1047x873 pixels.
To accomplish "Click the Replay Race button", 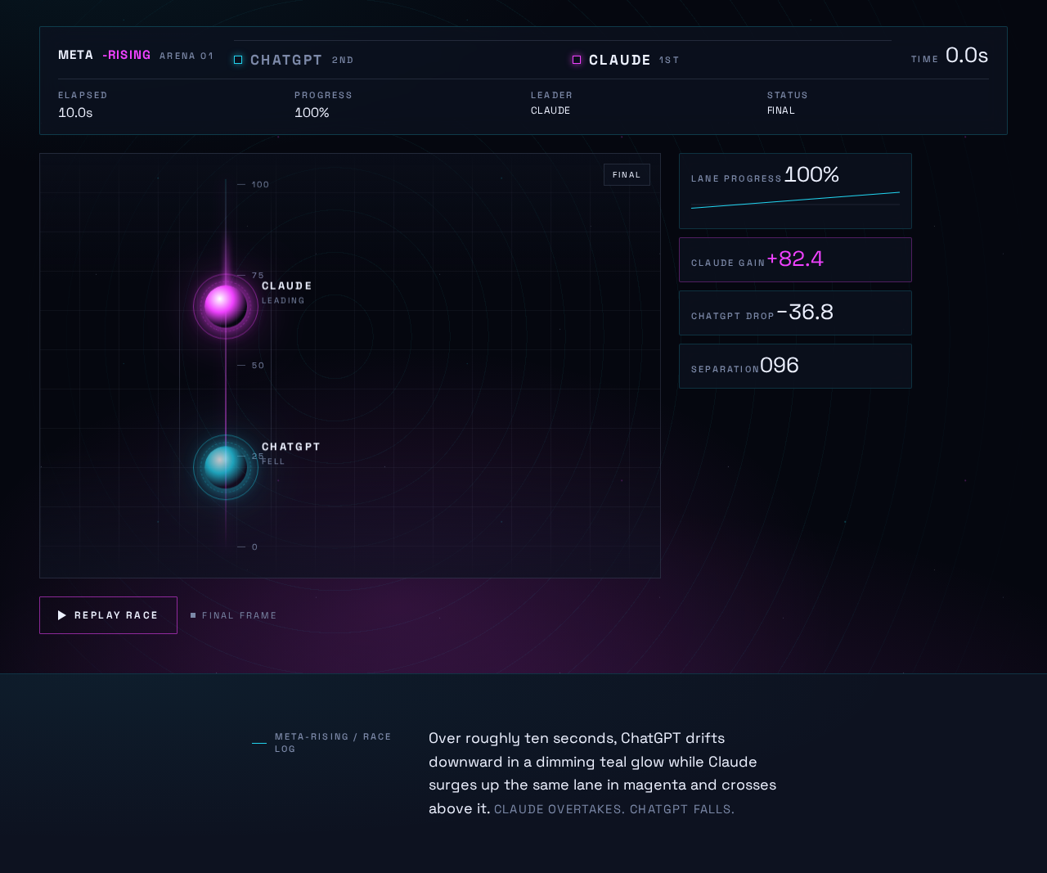I will coord(108,615).
